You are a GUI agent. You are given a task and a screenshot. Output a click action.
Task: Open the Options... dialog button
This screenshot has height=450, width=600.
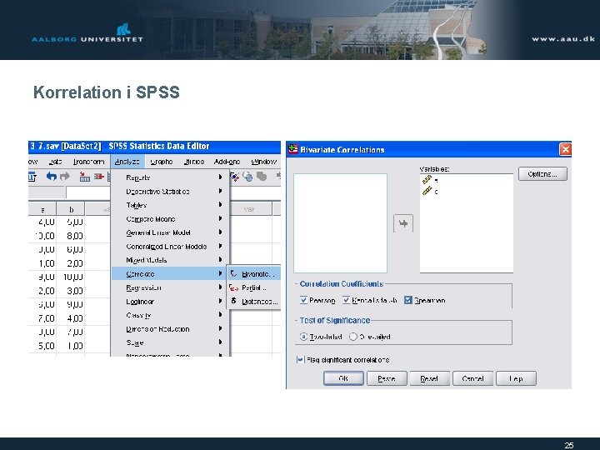[542, 174]
